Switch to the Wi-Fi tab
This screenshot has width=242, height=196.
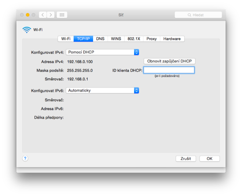[x=66, y=39]
